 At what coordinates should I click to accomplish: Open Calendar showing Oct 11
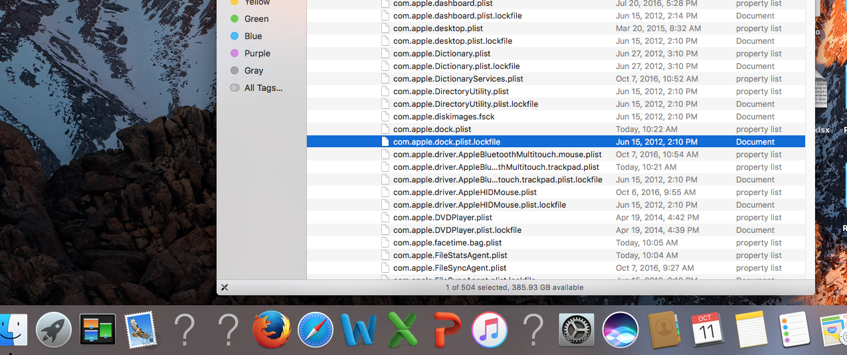click(707, 330)
